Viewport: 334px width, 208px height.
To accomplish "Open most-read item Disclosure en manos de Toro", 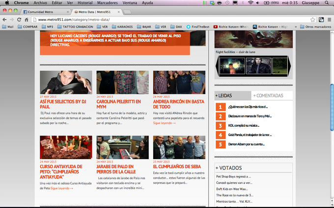I will click(x=250, y=116).
